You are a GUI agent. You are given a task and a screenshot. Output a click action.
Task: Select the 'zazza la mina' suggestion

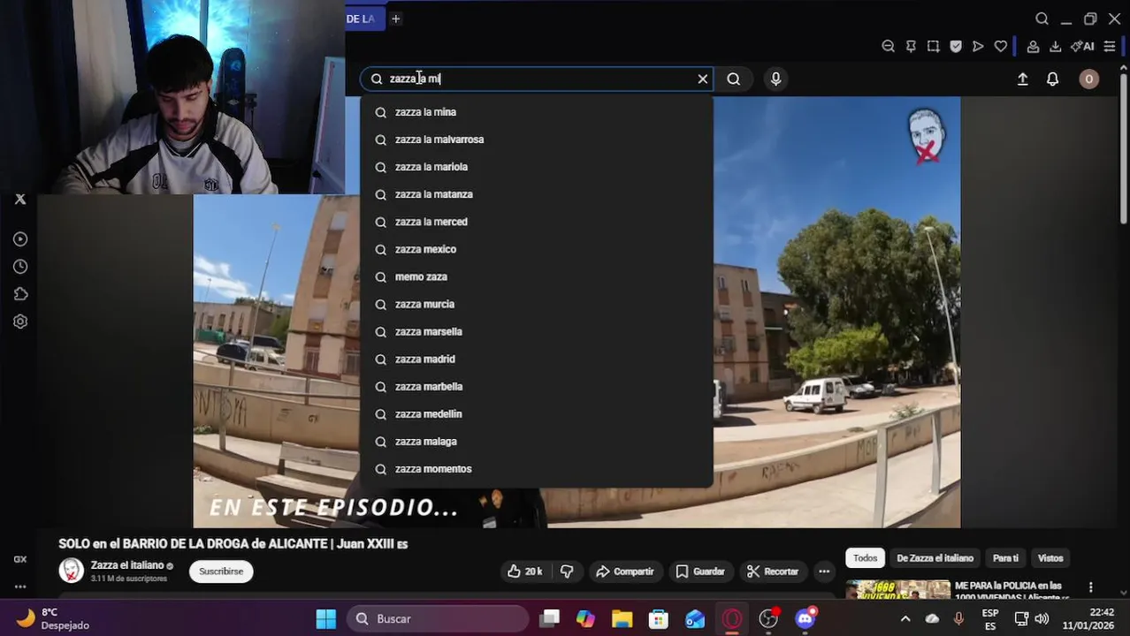coord(537,112)
